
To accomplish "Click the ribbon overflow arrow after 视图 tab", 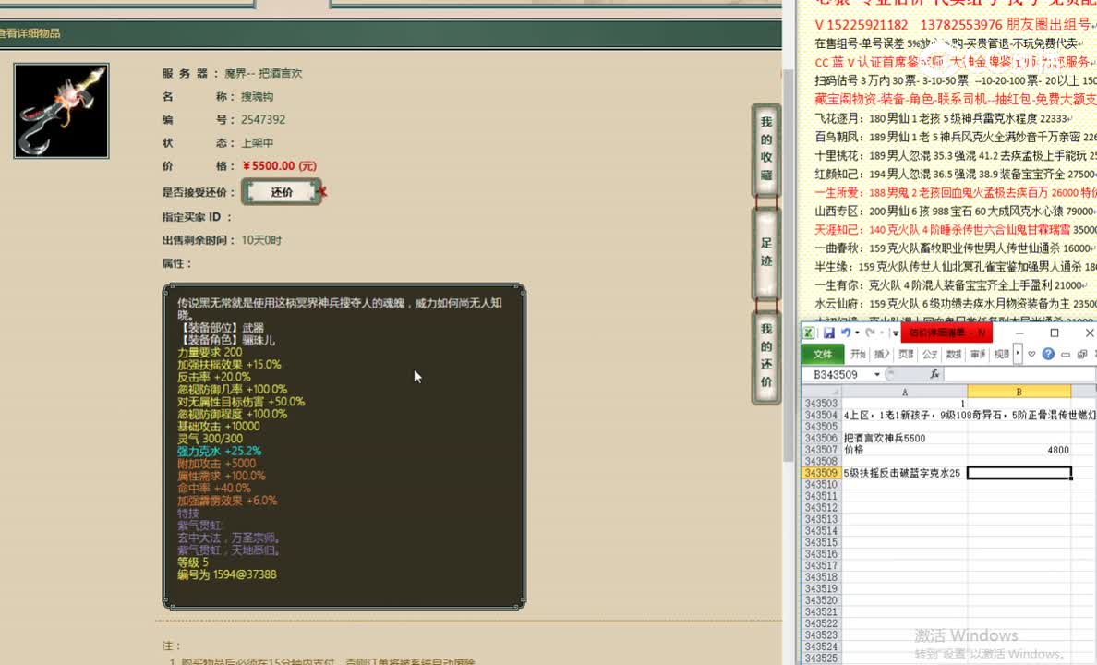I will (x=1016, y=354).
